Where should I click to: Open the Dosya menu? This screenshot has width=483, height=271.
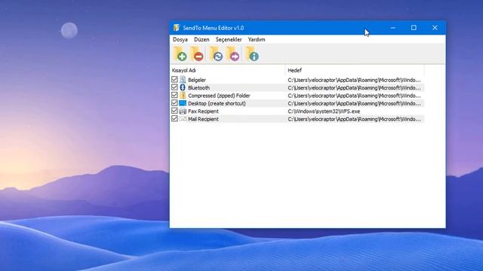click(x=180, y=39)
